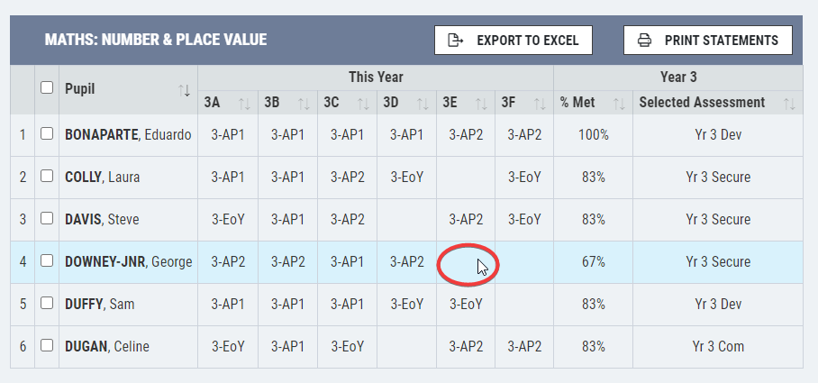Sort the Selected Assessment column
818x383 pixels.
point(790,104)
